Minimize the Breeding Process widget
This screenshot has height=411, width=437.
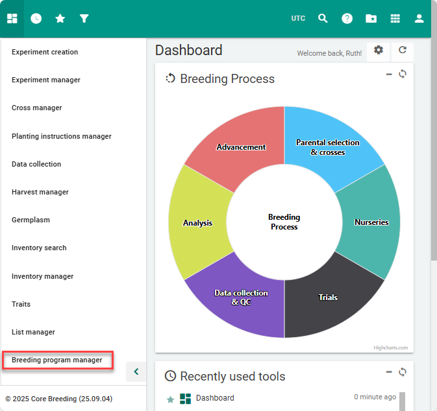tap(389, 74)
